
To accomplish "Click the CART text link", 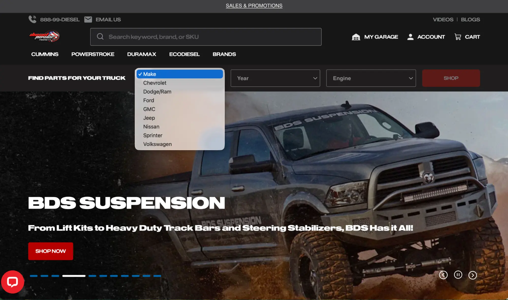I will point(472,37).
